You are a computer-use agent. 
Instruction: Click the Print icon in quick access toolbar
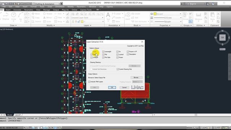pyautogui.click(x=18, y=4)
